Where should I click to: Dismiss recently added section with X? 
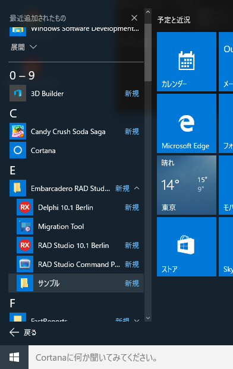[134, 18]
